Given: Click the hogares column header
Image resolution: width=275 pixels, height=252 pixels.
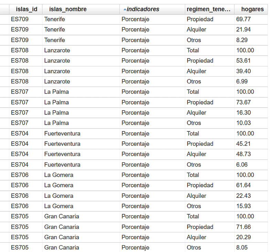Looking at the screenshot, I should click(x=252, y=9).
